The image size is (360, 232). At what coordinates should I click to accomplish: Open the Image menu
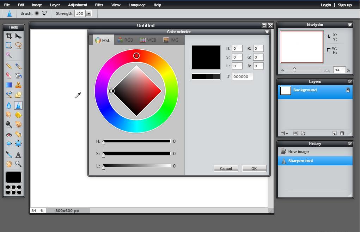pos(37,5)
